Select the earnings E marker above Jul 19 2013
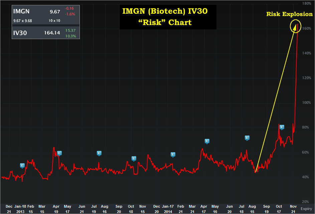 point(99,153)
